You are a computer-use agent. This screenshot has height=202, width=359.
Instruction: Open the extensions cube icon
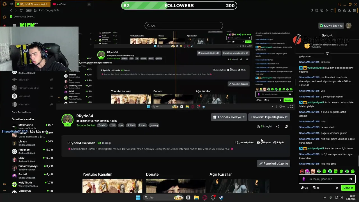pos(339,10)
